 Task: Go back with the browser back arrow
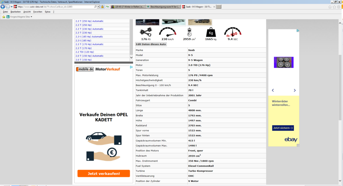coord(3,7)
